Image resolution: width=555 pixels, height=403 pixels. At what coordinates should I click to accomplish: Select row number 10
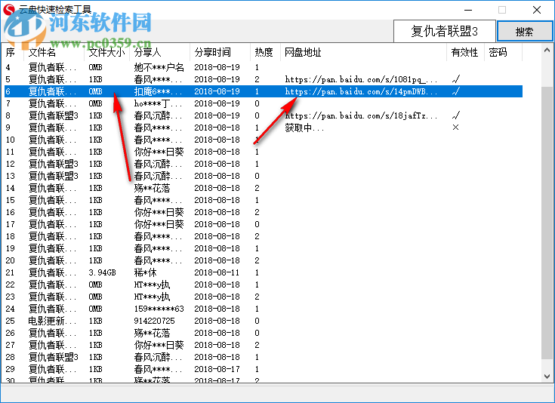[x=11, y=140]
